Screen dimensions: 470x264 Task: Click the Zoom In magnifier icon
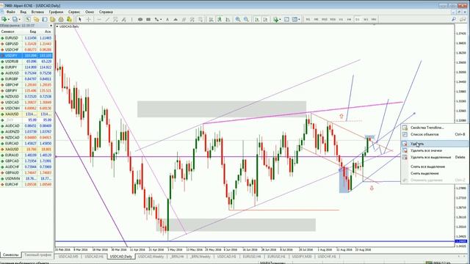coord(238,19)
